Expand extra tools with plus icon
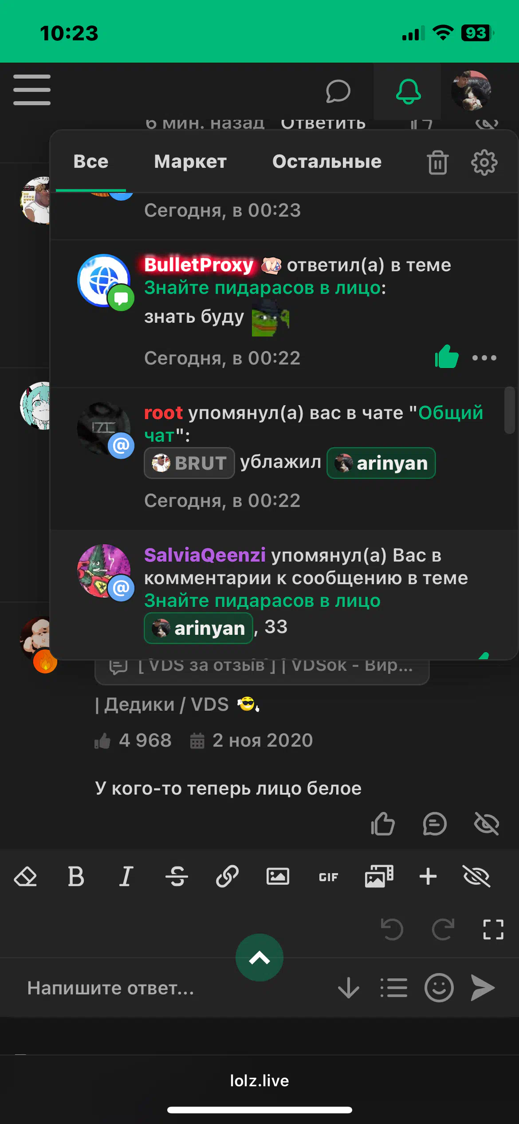This screenshot has height=1124, width=519. pos(428,876)
